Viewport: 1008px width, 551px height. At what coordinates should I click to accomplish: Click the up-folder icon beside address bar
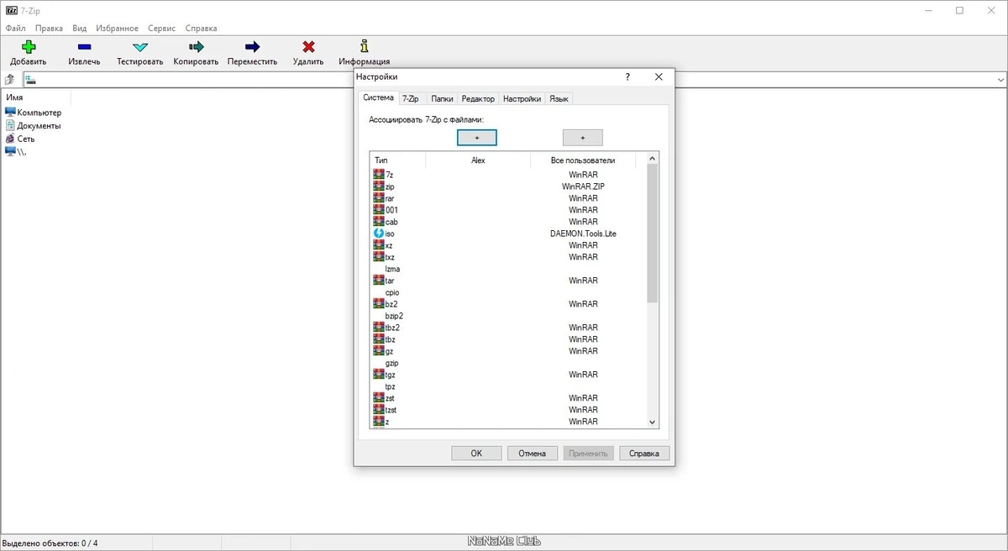(10, 79)
